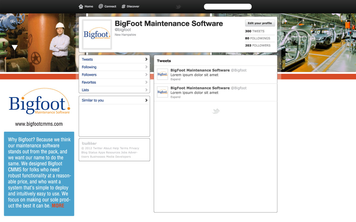Screen dimensions: 356x222
Task: Expand the Similar to you panel arrow
Action: point(146,100)
